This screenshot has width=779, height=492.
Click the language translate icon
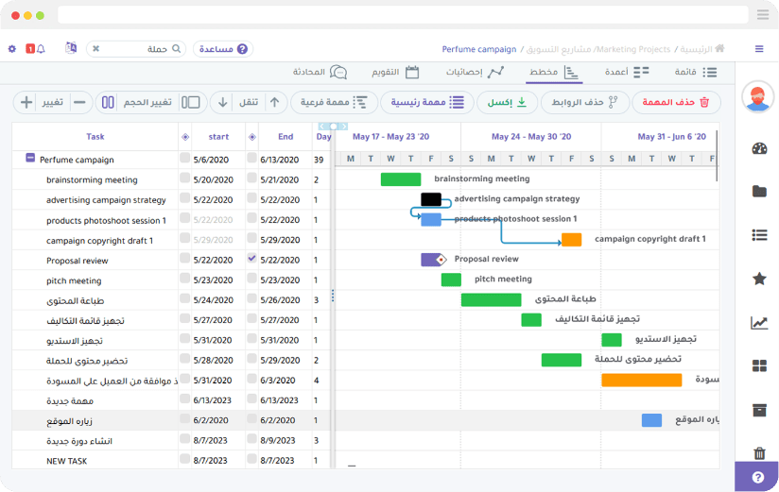[x=71, y=47]
